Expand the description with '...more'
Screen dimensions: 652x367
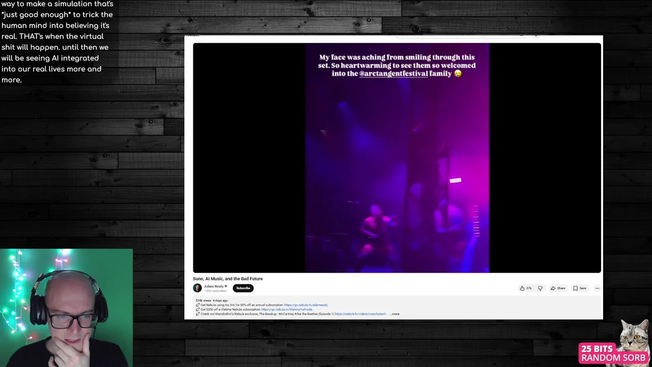coord(395,314)
